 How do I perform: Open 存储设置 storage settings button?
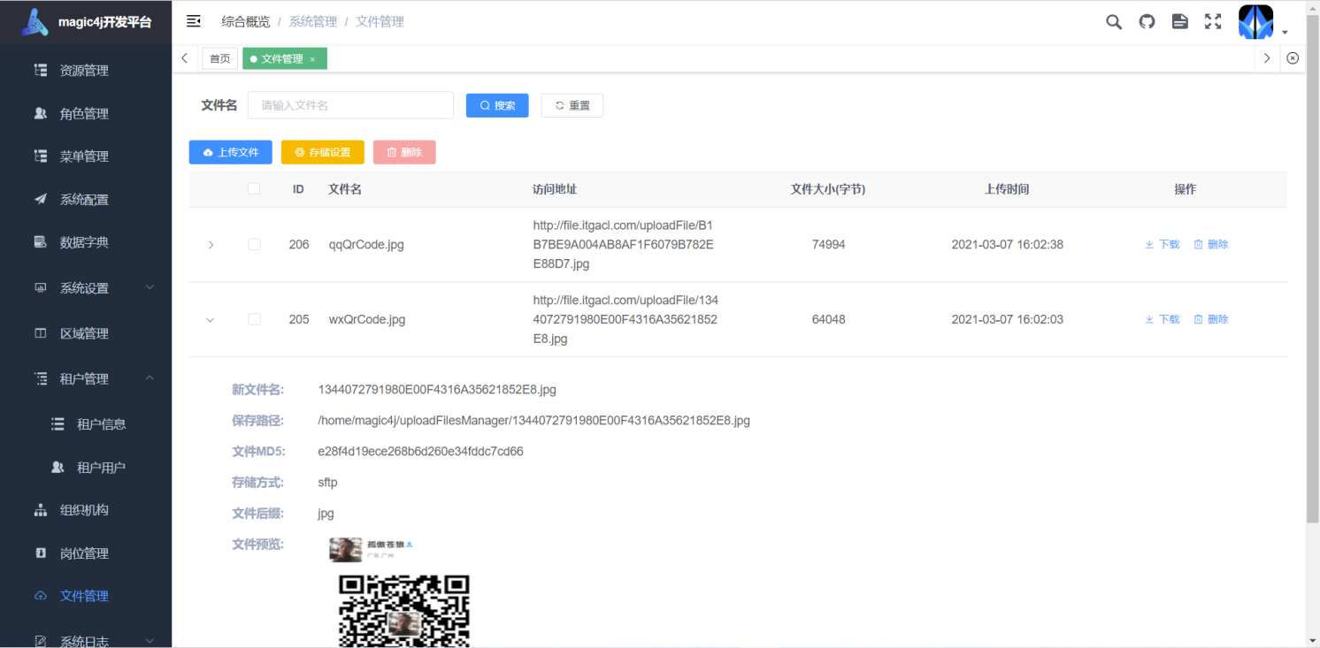coord(322,152)
